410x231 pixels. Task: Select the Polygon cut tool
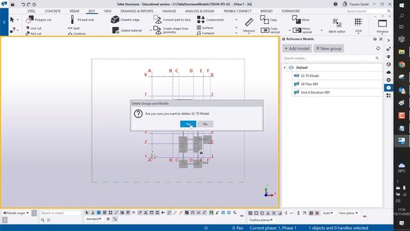coord(38,20)
